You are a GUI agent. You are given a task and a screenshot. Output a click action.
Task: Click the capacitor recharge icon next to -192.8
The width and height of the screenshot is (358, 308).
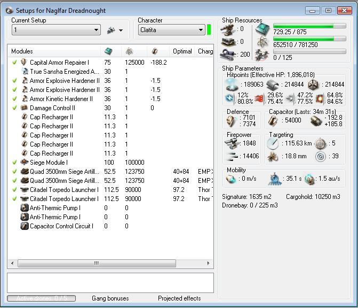(x=316, y=121)
